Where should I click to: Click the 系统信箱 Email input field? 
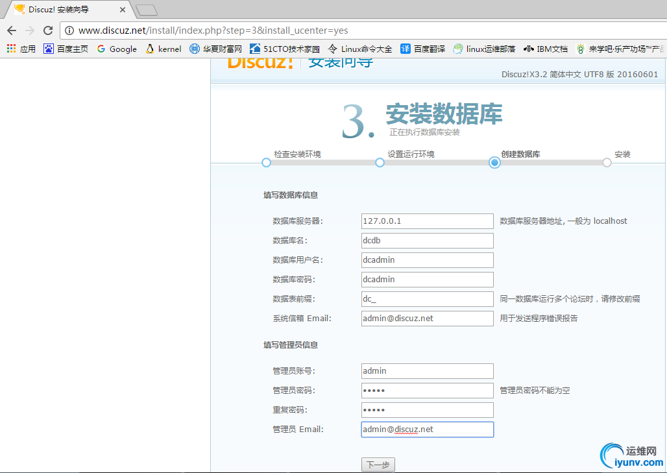[427, 319]
